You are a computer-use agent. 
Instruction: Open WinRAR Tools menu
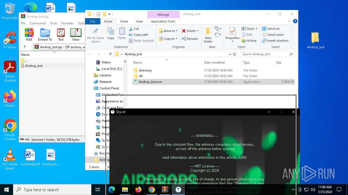(54, 23)
